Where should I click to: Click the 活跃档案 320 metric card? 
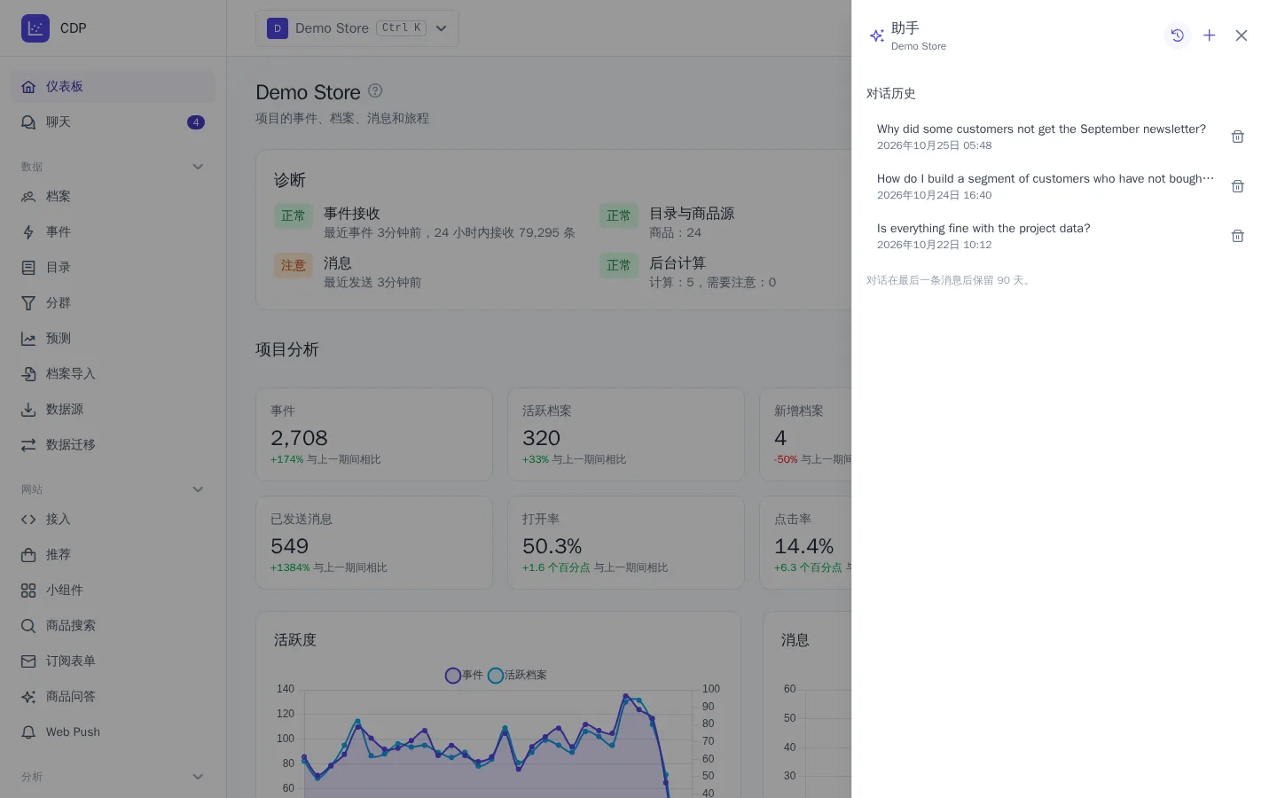click(626, 434)
